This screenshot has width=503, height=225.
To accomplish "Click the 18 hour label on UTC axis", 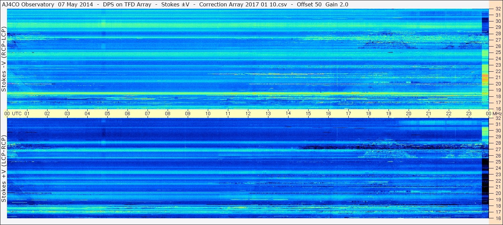I will point(368,114).
